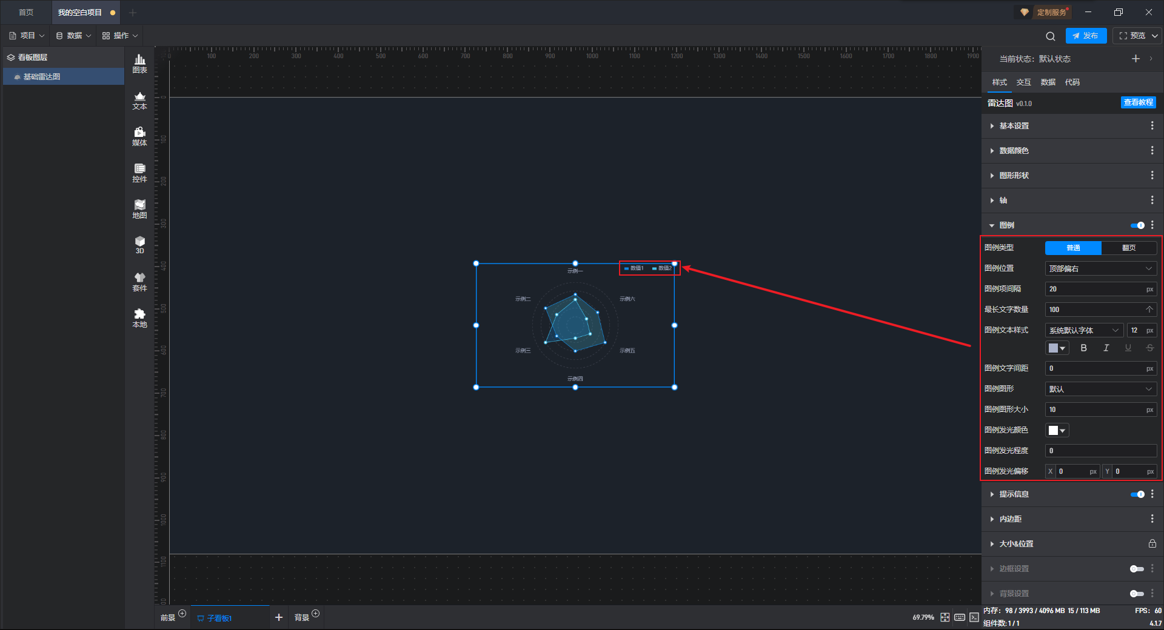Image resolution: width=1164 pixels, height=630 pixels.
Task: Open the 项目 menu
Action: tap(27, 36)
